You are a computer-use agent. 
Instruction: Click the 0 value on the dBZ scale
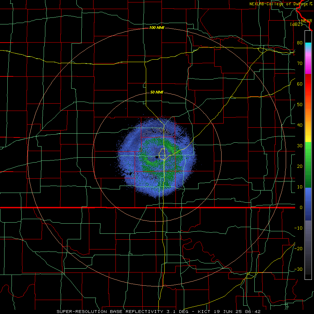pos(301,208)
